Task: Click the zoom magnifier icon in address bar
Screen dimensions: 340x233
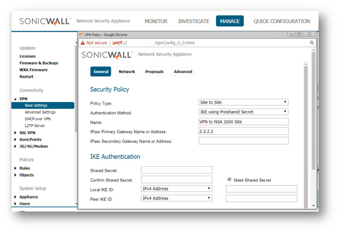Action: (312, 43)
